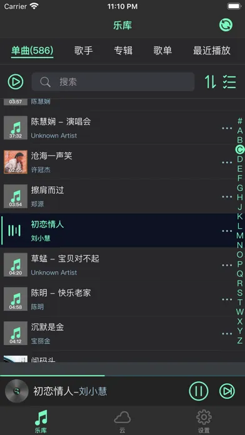The image size is (245, 435).
Task: Open vinyl disc now-playing artwork
Action: point(17,391)
